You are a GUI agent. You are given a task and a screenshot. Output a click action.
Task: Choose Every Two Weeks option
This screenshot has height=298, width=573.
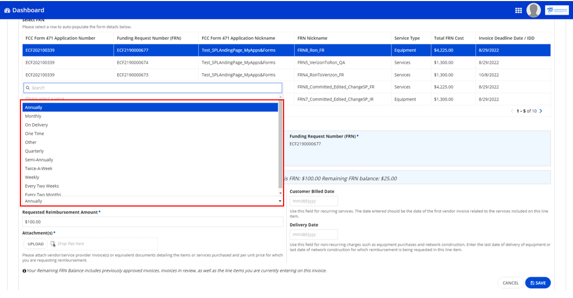[x=42, y=186]
